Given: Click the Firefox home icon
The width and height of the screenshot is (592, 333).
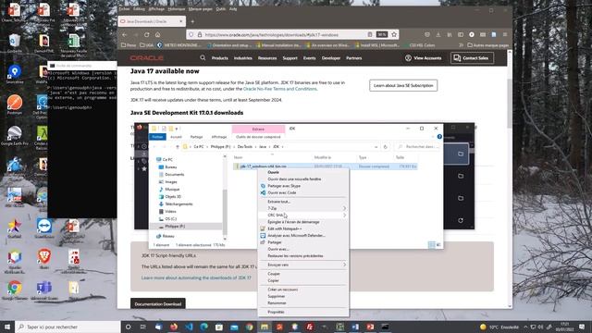Looking at the screenshot, I should click(158, 34).
